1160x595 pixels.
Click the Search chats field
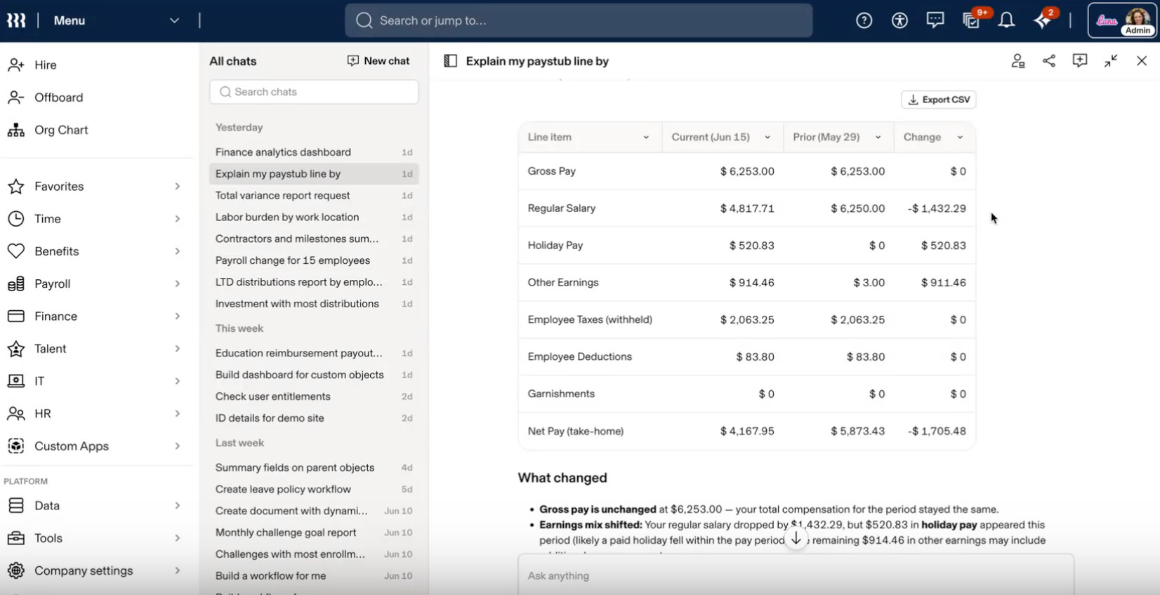[314, 92]
